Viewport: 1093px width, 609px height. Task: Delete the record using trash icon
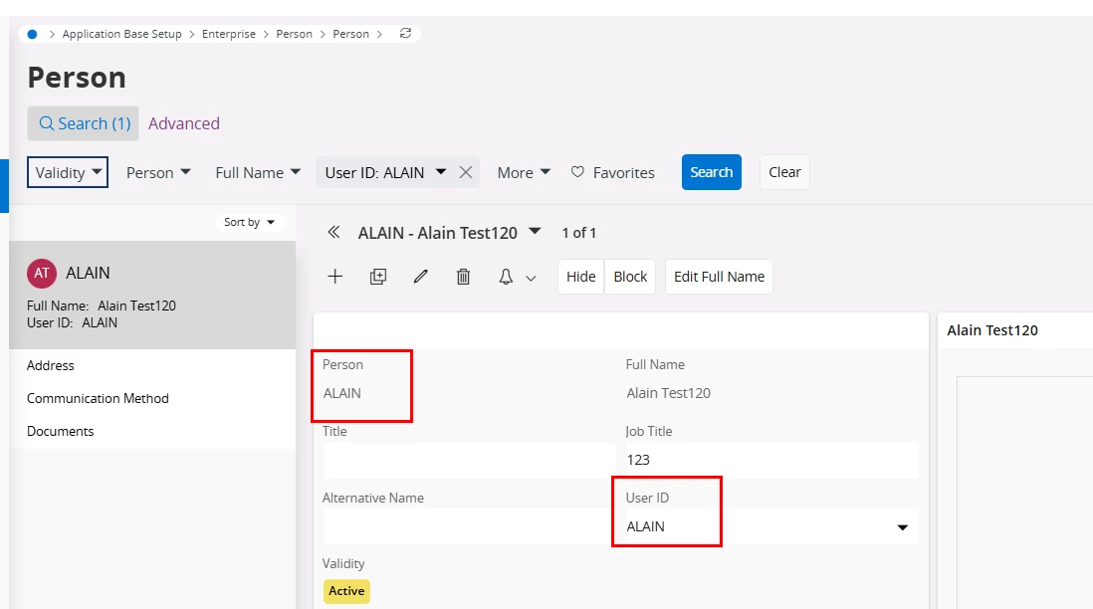click(x=463, y=277)
